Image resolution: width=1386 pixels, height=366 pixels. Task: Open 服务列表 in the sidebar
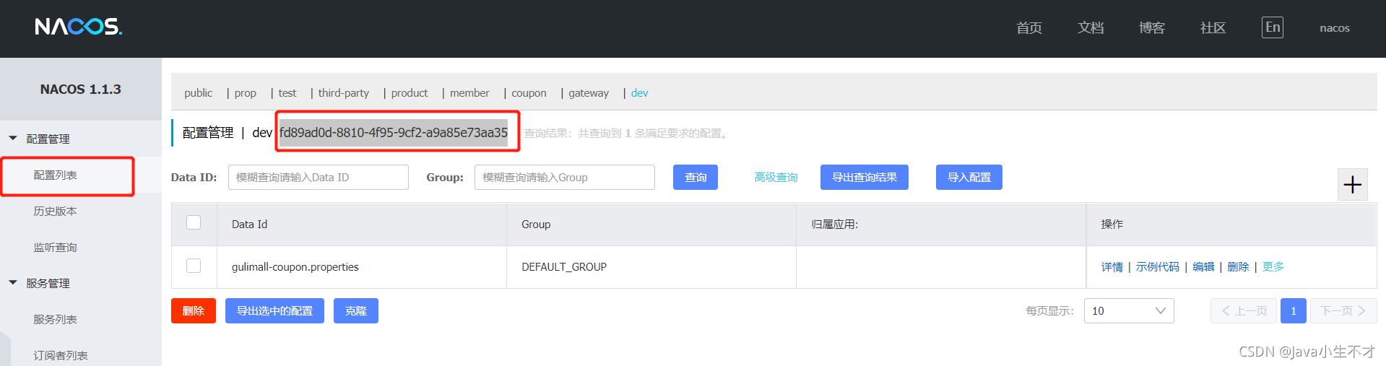tap(56, 319)
